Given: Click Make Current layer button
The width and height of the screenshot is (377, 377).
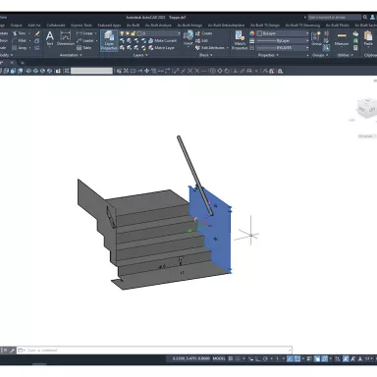Looking at the screenshot, I should point(162,40).
